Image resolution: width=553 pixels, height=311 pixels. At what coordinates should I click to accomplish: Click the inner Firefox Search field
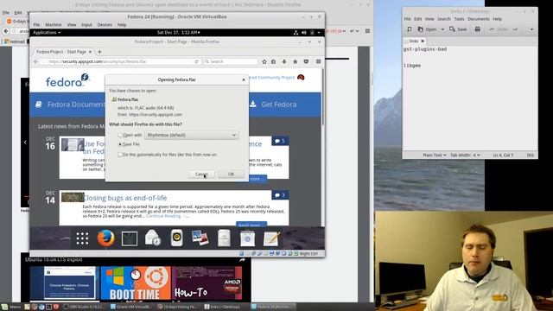(231, 61)
